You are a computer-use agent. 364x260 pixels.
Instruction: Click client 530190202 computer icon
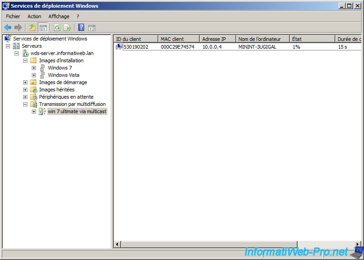(x=119, y=47)
